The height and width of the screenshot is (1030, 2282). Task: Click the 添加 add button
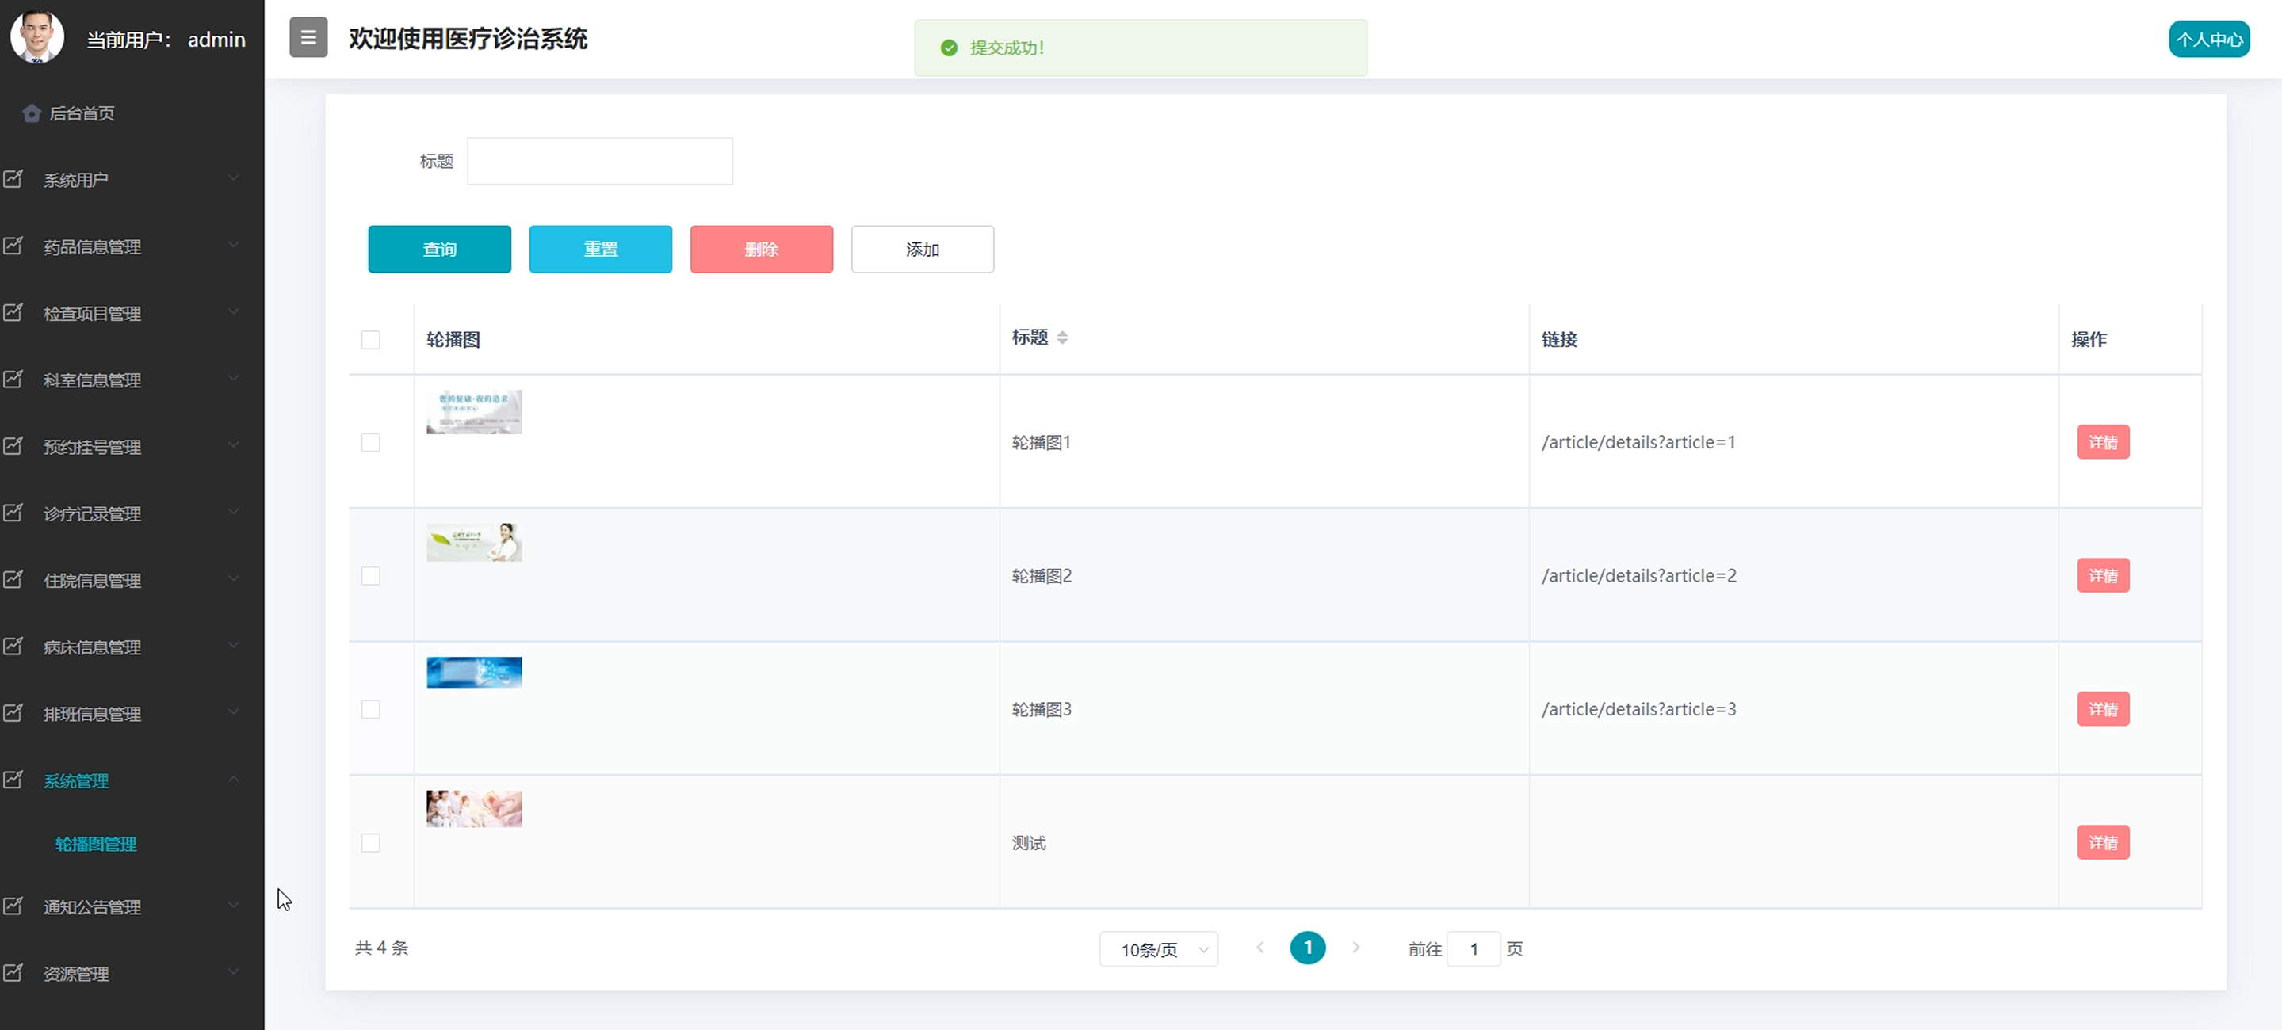click(x=922, y=250)
